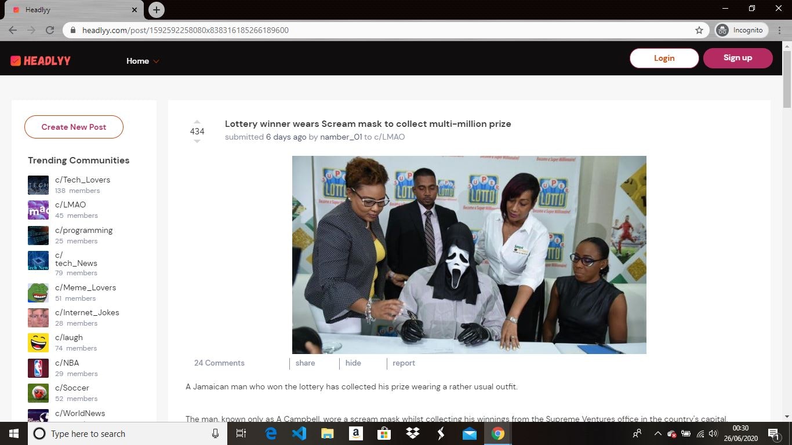This screenshot has height=445, width=792.
Task: Click the Scream mask post image
Action: 469,255
